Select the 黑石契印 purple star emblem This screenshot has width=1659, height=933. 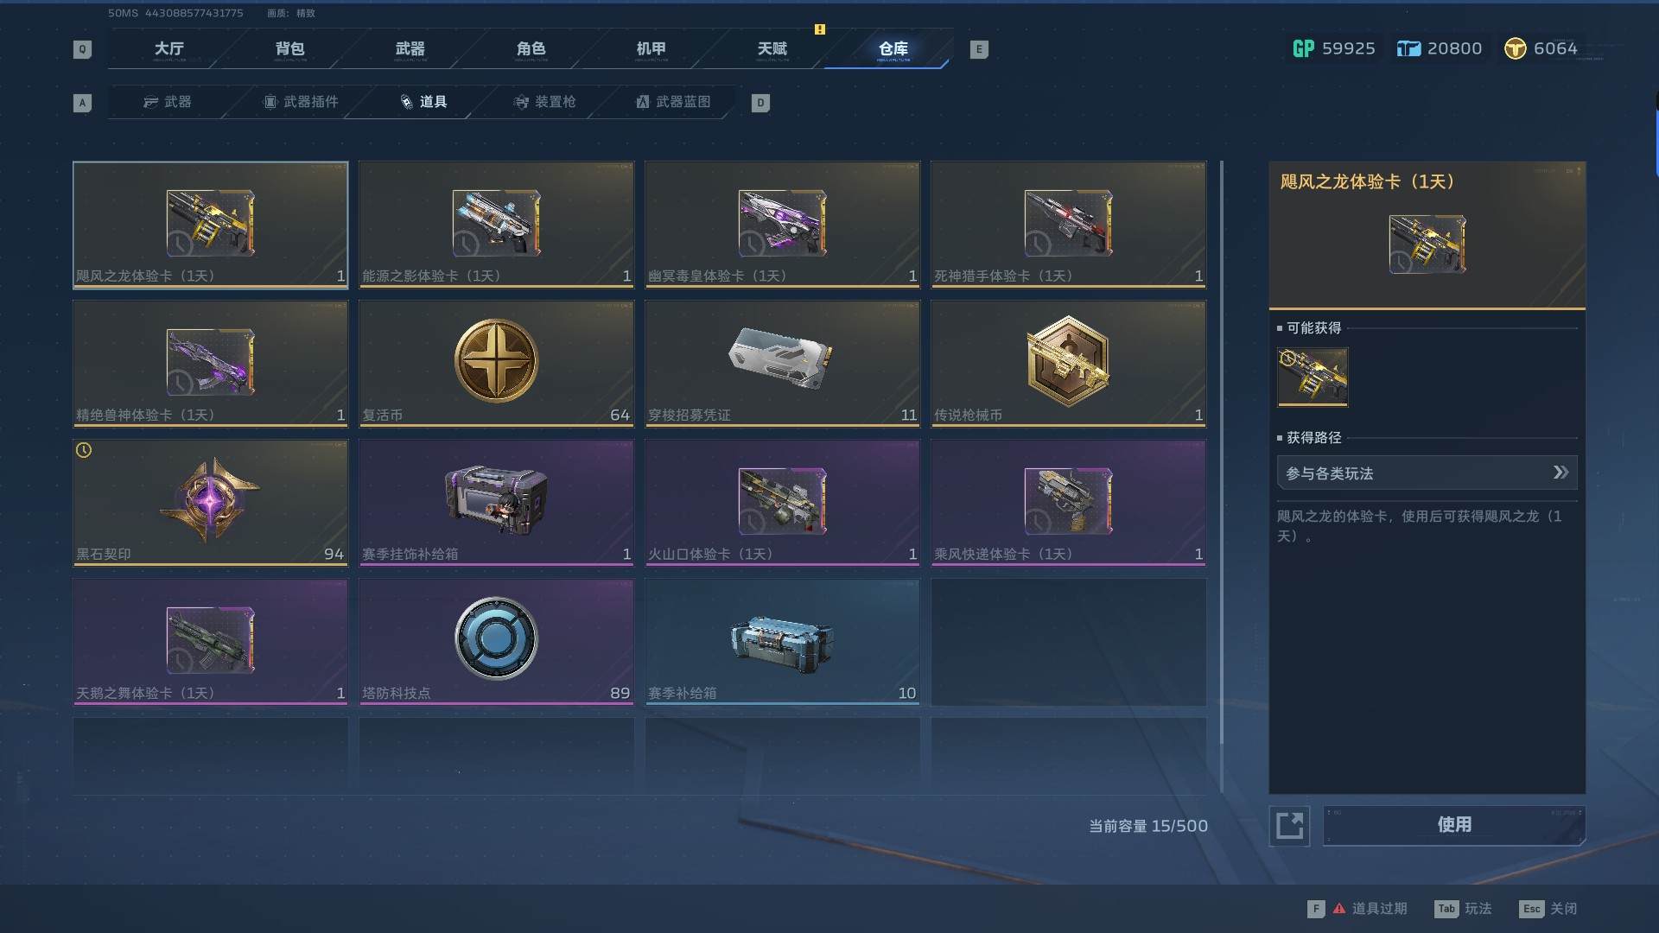tap(210, 502)
